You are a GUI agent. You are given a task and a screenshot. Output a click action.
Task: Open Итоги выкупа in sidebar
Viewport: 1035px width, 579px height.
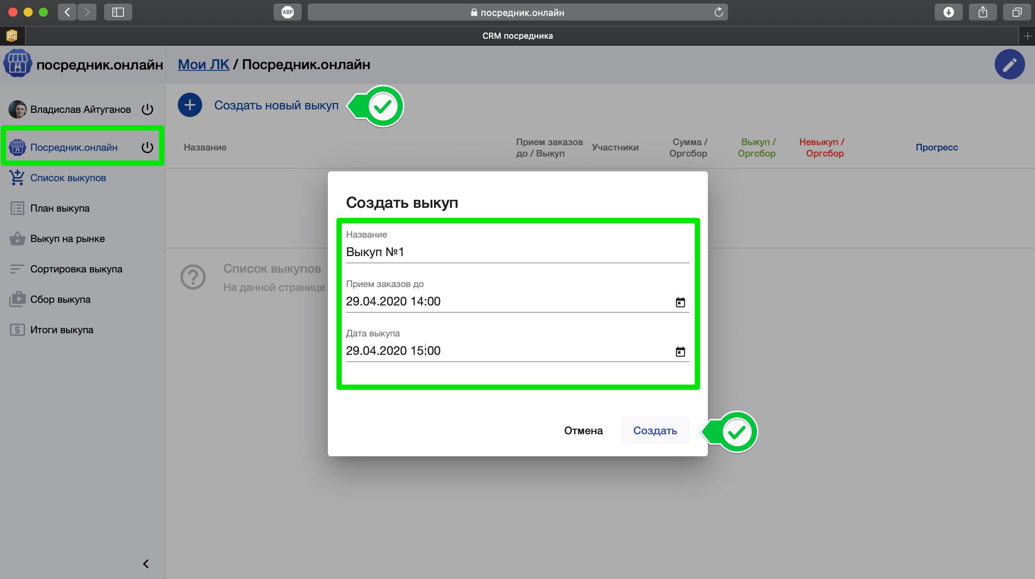(x=62, y=330)
